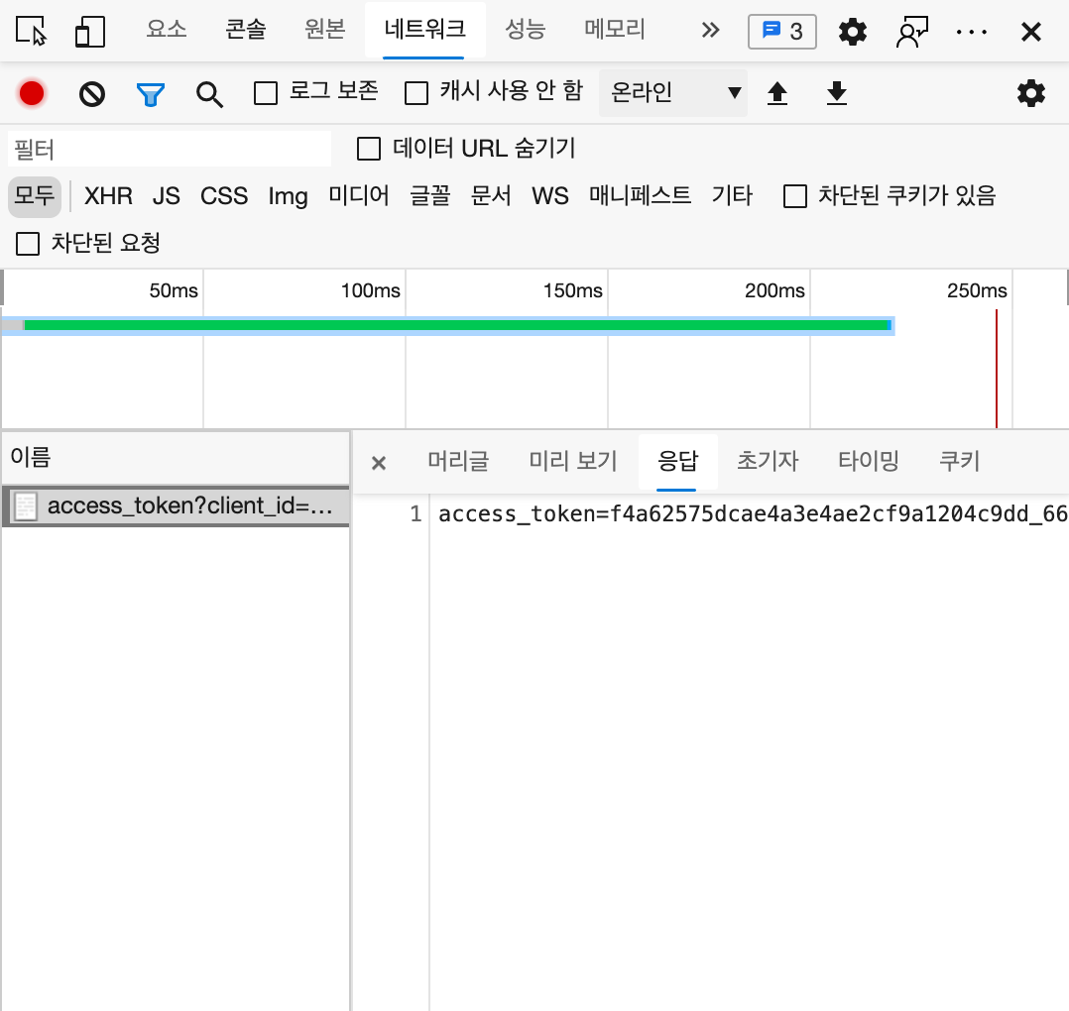Open the three-dot customize menu
The image size is (1069, 1011).
[972, 32]
